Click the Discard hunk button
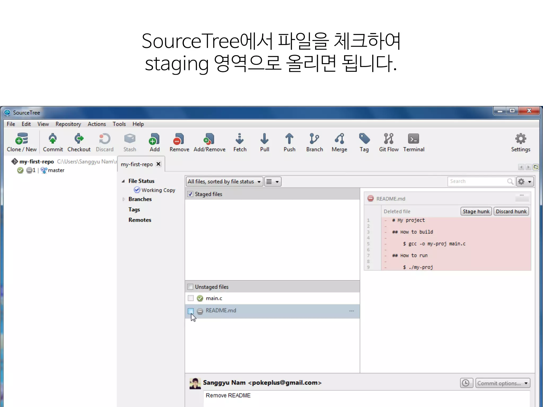543x407 pixels. click(x=511, y=211)
